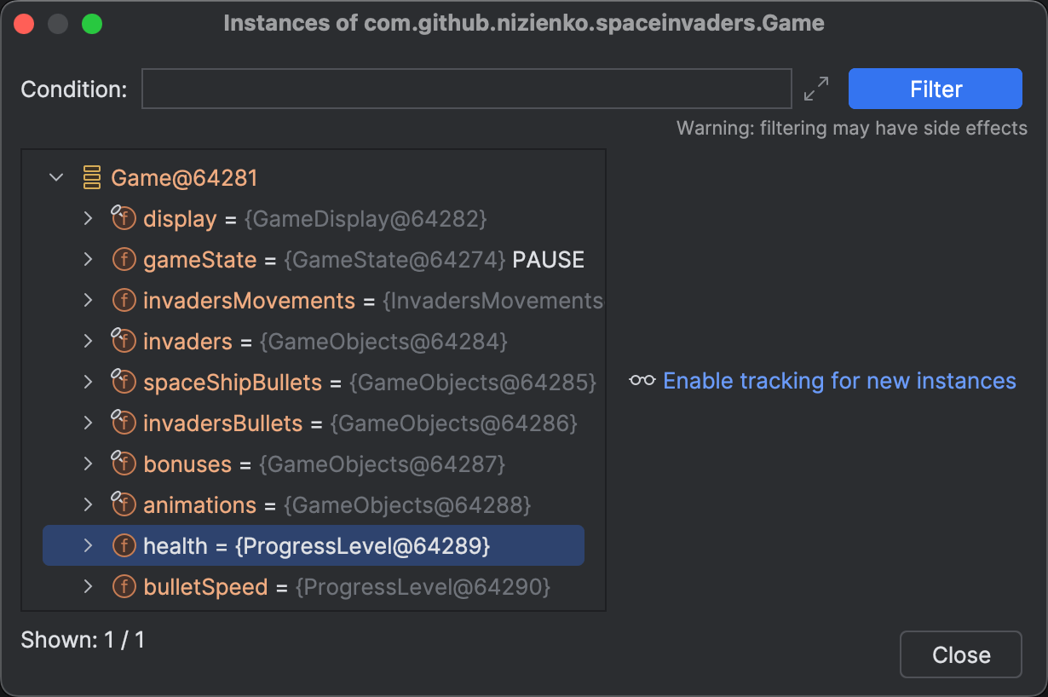This screenshot has width=1048, height=697.
Task: Select the bonuses = {GameObjects@64287} row
Action: [x=324, y=464]
